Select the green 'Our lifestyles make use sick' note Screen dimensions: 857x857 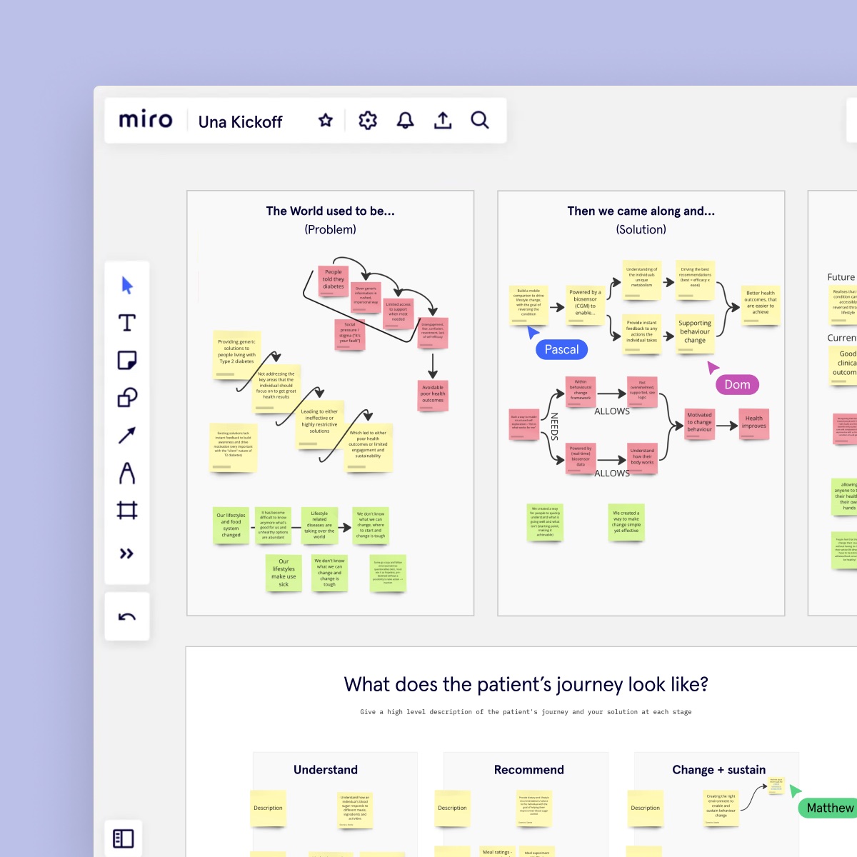[284, 573]
